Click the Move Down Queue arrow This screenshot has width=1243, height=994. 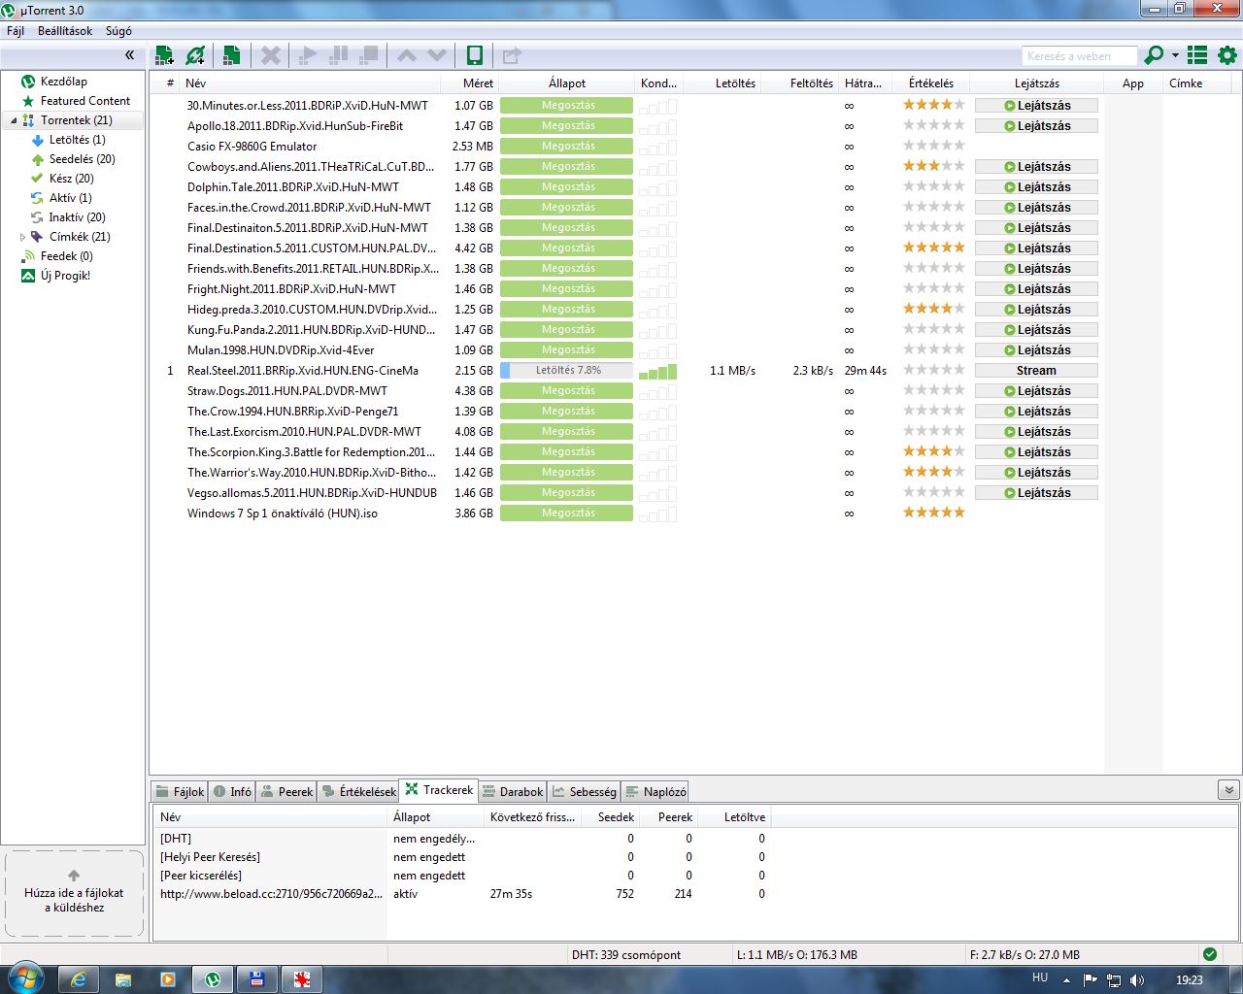437,55
